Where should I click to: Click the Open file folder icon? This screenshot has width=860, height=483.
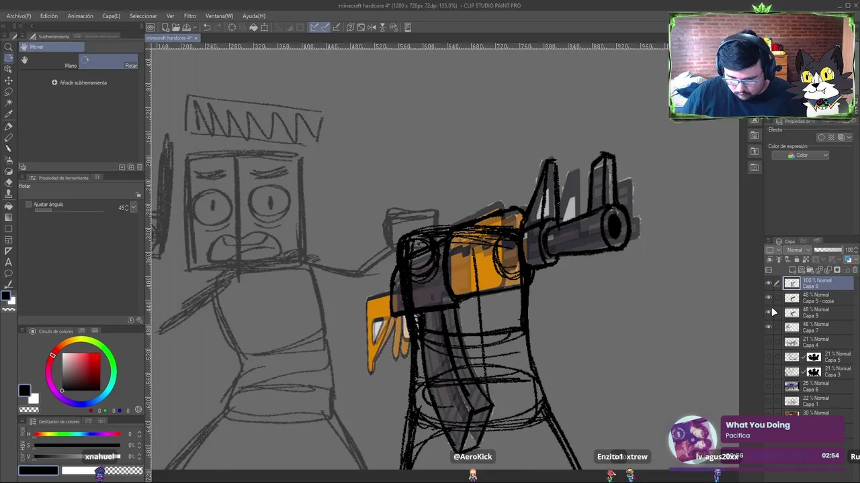tap(175, 28)
